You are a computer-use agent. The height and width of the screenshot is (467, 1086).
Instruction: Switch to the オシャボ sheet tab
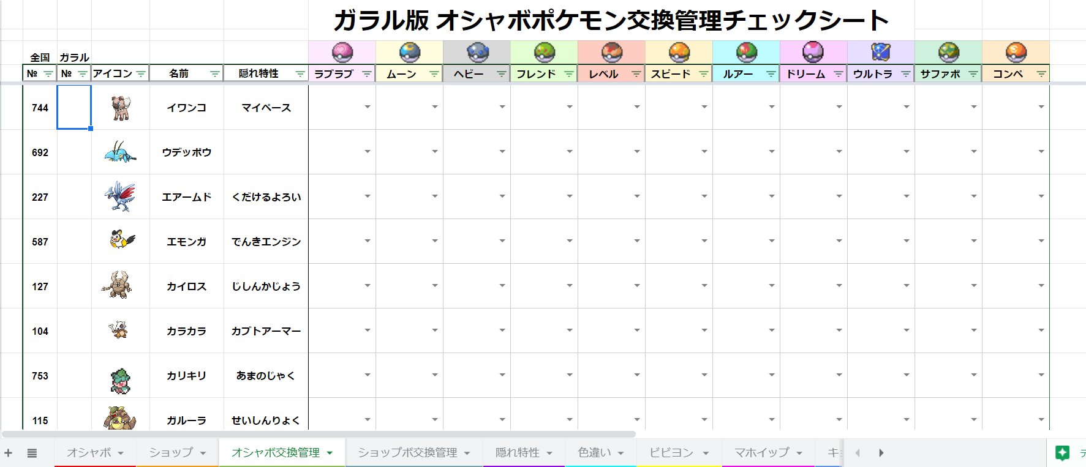coord(95,452)
